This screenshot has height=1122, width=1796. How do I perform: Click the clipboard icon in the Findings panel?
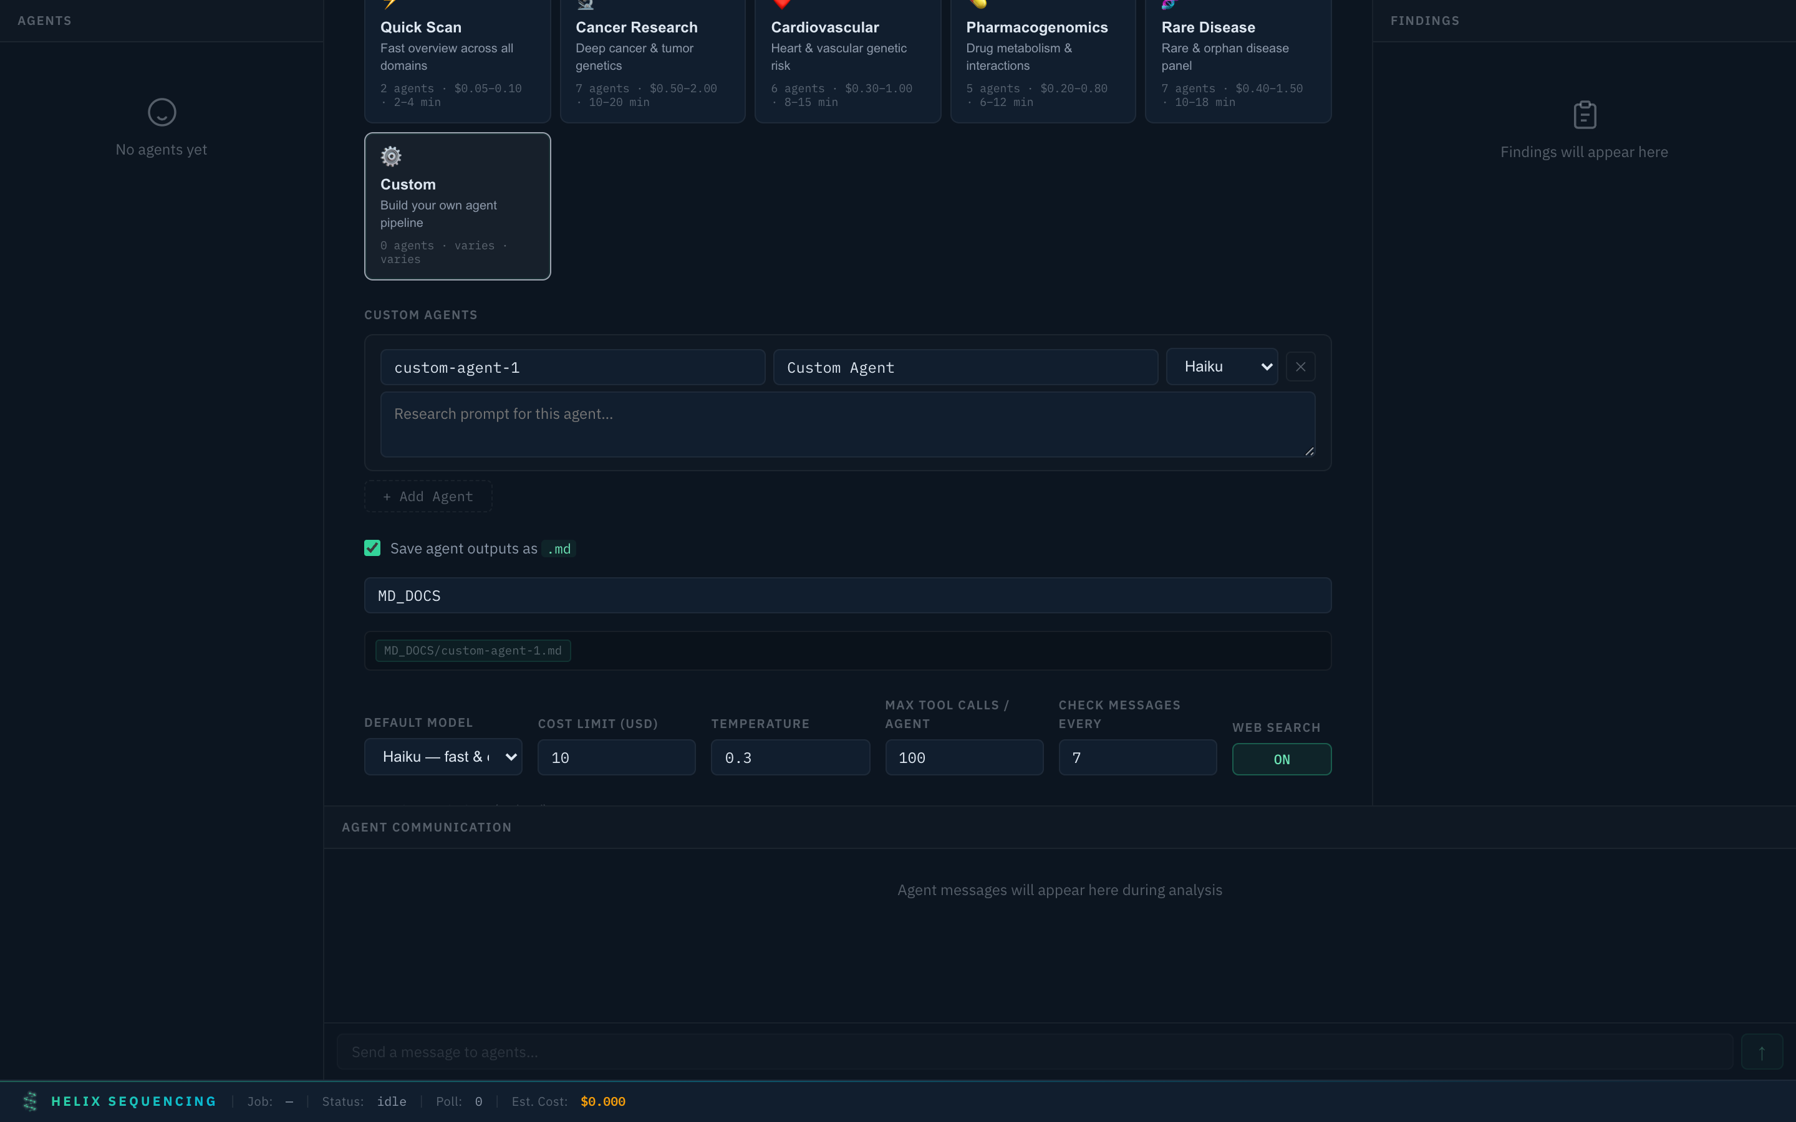(x=1585, y=114)
